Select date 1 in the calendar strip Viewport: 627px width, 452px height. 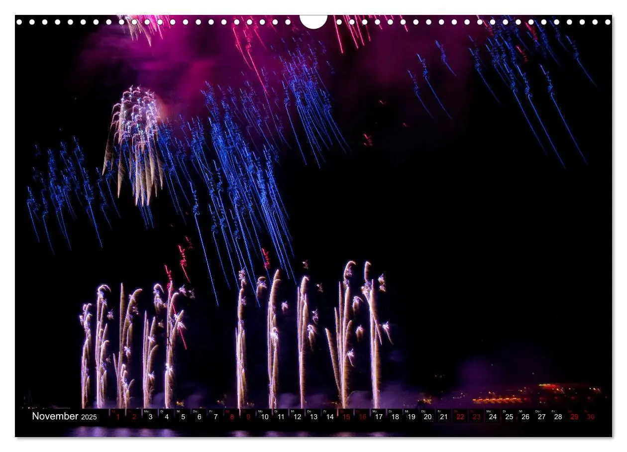click(x=118, y=417)
